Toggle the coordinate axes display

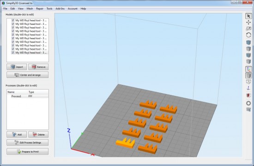click(248, 69)
